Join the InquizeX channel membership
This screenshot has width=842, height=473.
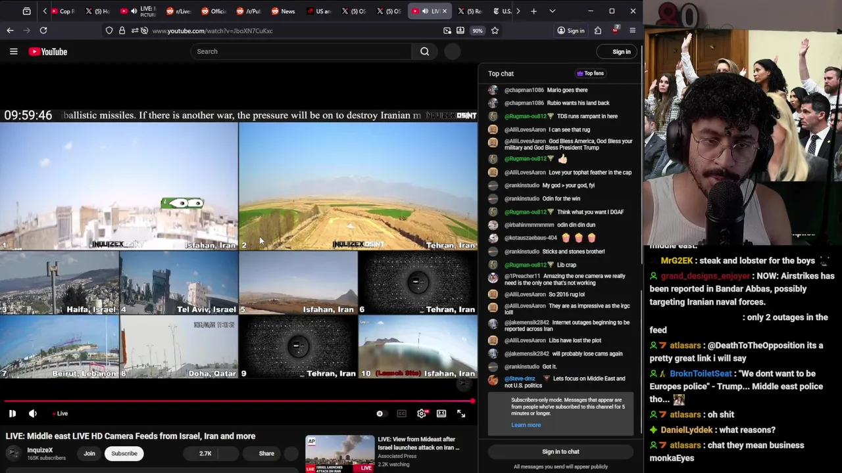click(x=89, y=453)
